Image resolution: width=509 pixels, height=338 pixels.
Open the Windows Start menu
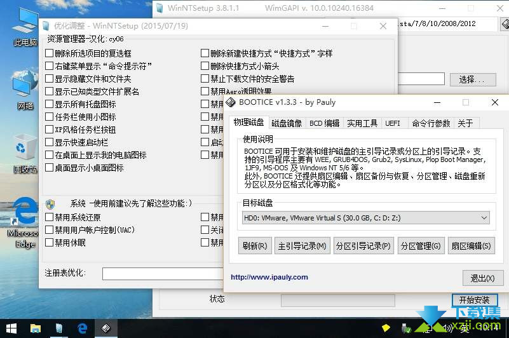pyautogui.click(x=11, y=328)
